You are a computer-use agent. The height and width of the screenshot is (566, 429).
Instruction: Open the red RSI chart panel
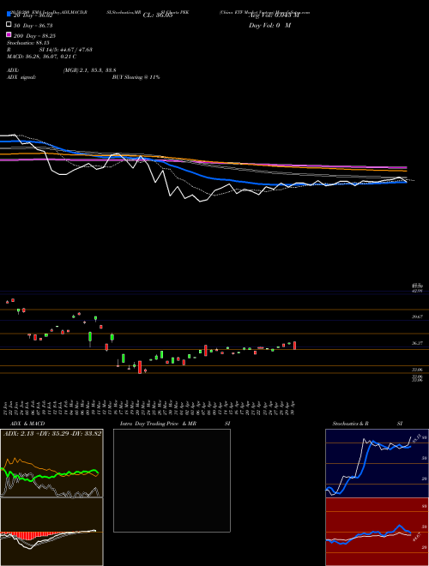[377, 532]
